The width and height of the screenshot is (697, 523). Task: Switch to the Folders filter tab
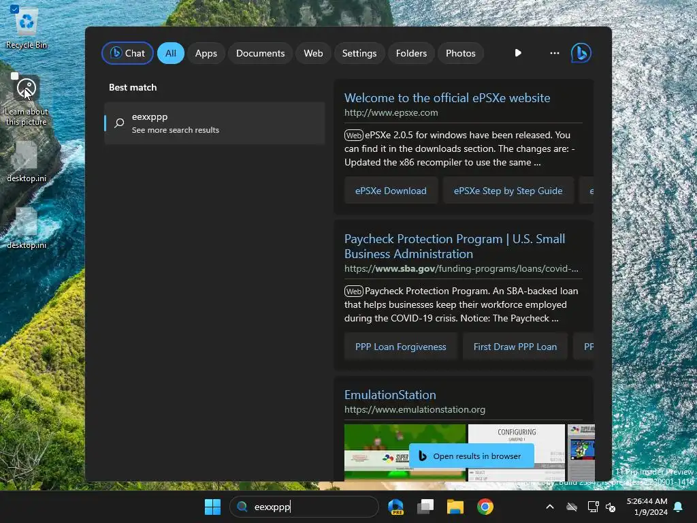click(x=411, y=53)
